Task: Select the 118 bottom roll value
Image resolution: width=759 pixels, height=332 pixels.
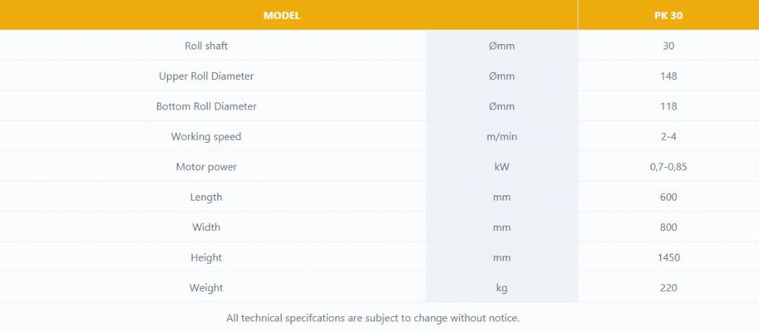Action: click(x=668, y=106)
